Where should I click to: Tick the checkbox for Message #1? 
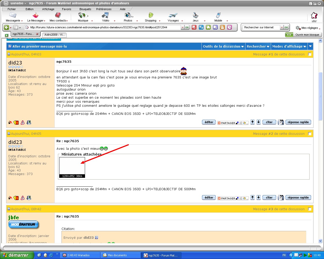tap(310, 54)
